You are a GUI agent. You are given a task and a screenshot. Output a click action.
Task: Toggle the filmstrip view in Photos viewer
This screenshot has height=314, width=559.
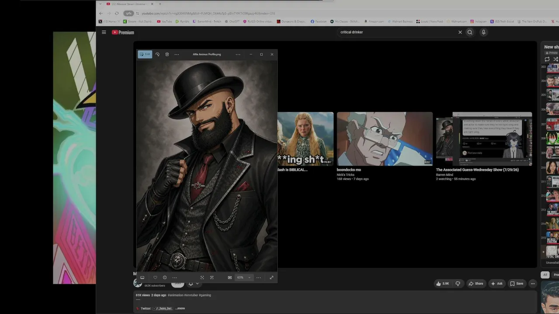coord(142,277)
